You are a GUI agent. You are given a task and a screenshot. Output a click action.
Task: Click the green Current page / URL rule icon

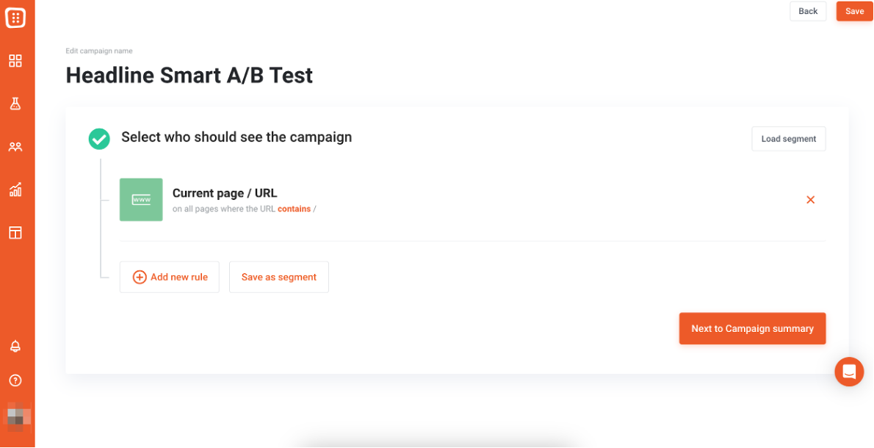[x=141, y=200]
